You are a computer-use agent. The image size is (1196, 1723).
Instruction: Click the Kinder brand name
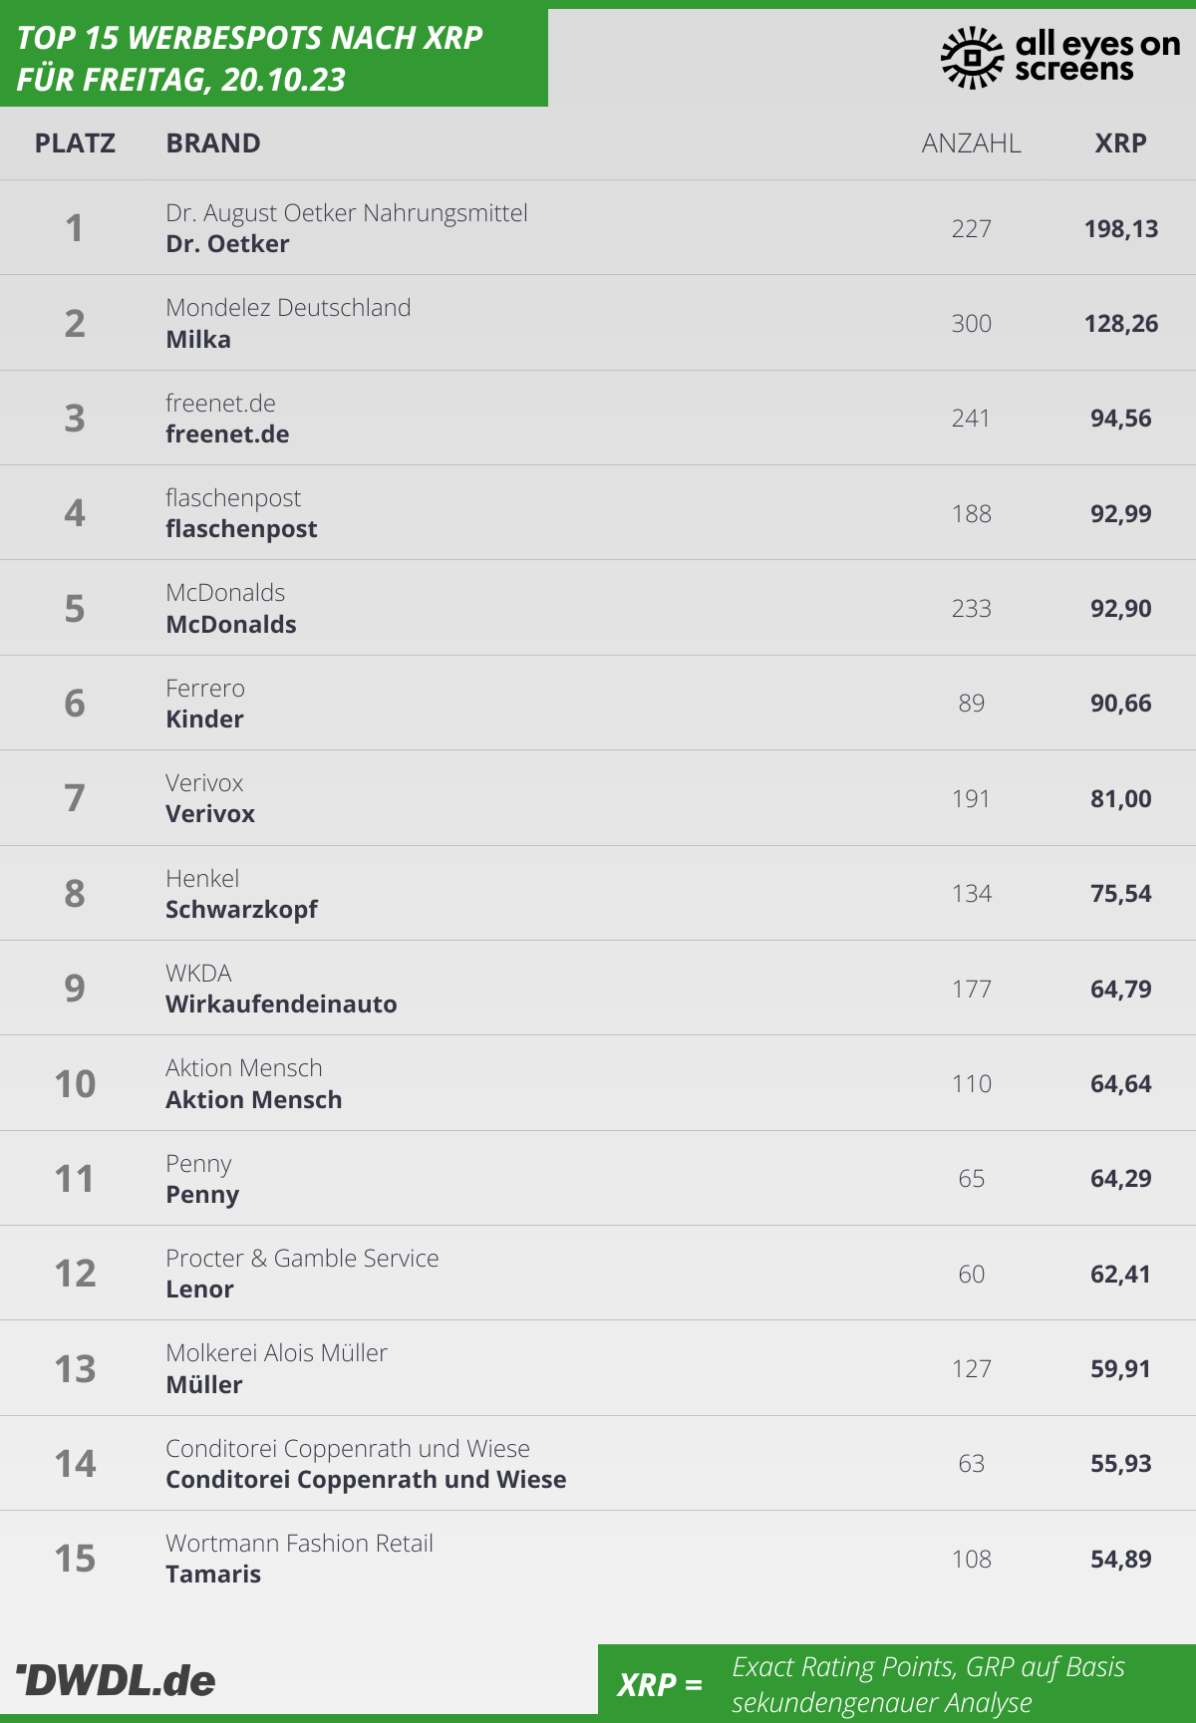coord(204,719)
